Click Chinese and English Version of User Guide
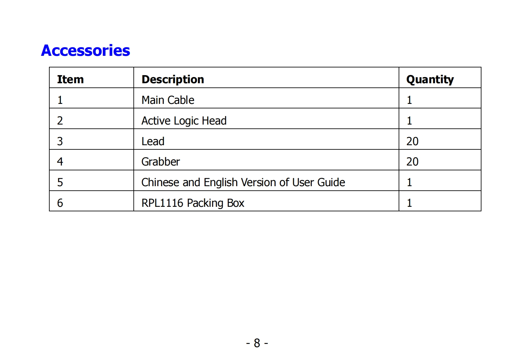514x362 pixels. 243,182
